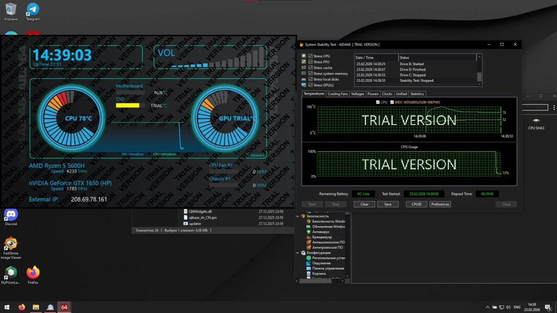
Task: Open the CPUID panel
Action: click(x=416, y=204)
